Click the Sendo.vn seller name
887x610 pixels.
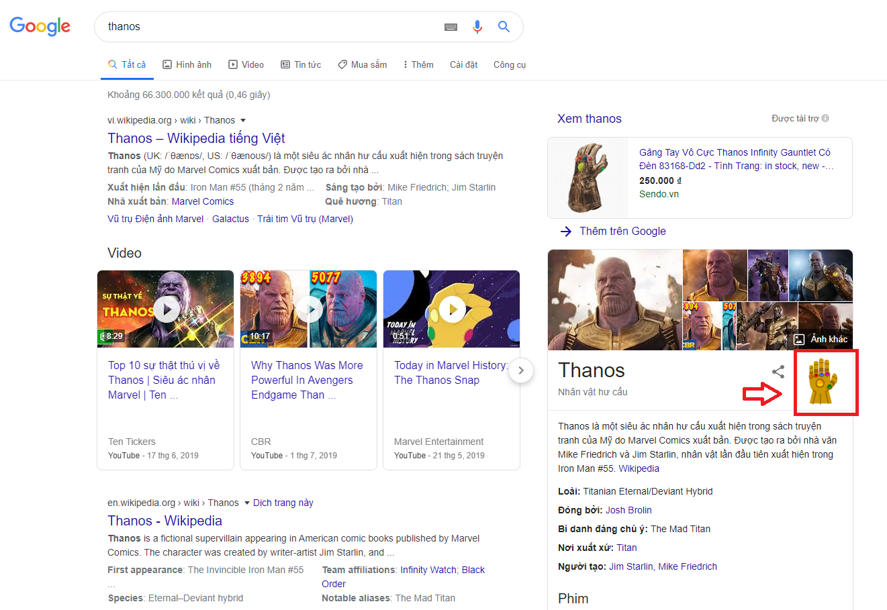pos(659,194)
